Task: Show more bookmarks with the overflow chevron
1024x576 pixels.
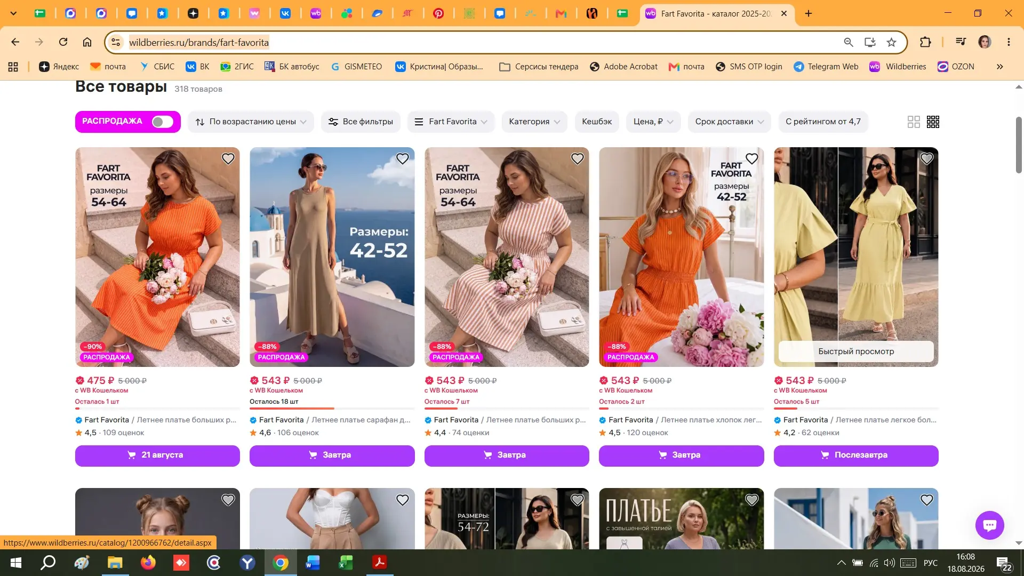Action: pos(1000,67)
